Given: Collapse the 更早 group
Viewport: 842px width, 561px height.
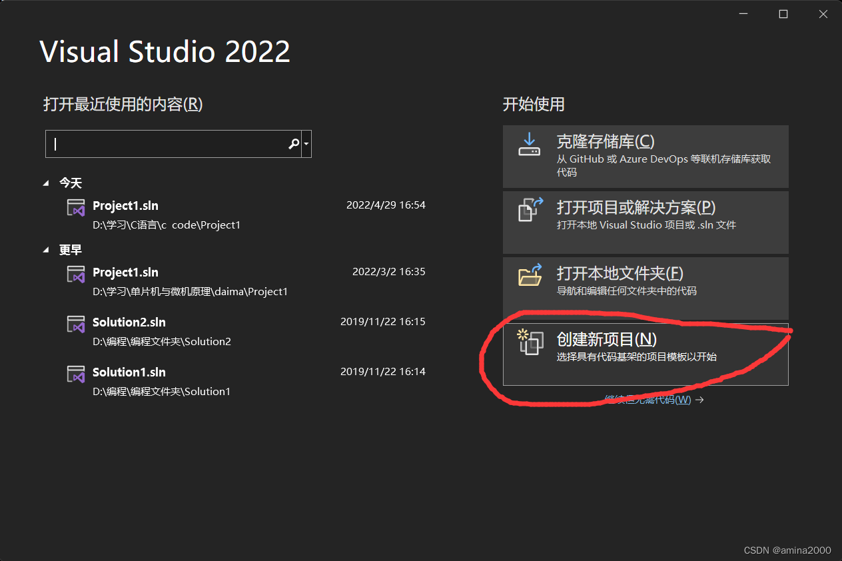Looking at the screenshot, I should tap(46, 250).
